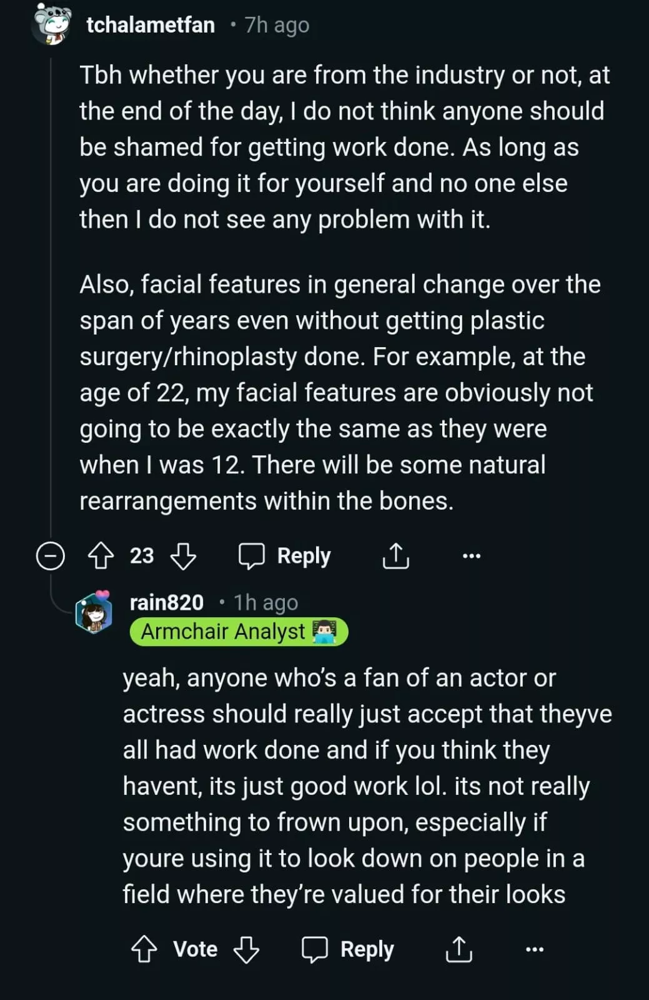Reply to rain820's comment
Viewport: 649px width, 1000px height.
click(x=349, y=949)
